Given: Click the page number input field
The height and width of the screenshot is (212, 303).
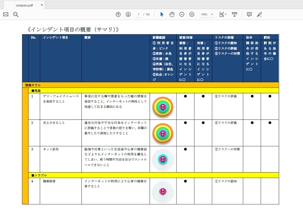Looking at the screenshot, I should (139, 14).
